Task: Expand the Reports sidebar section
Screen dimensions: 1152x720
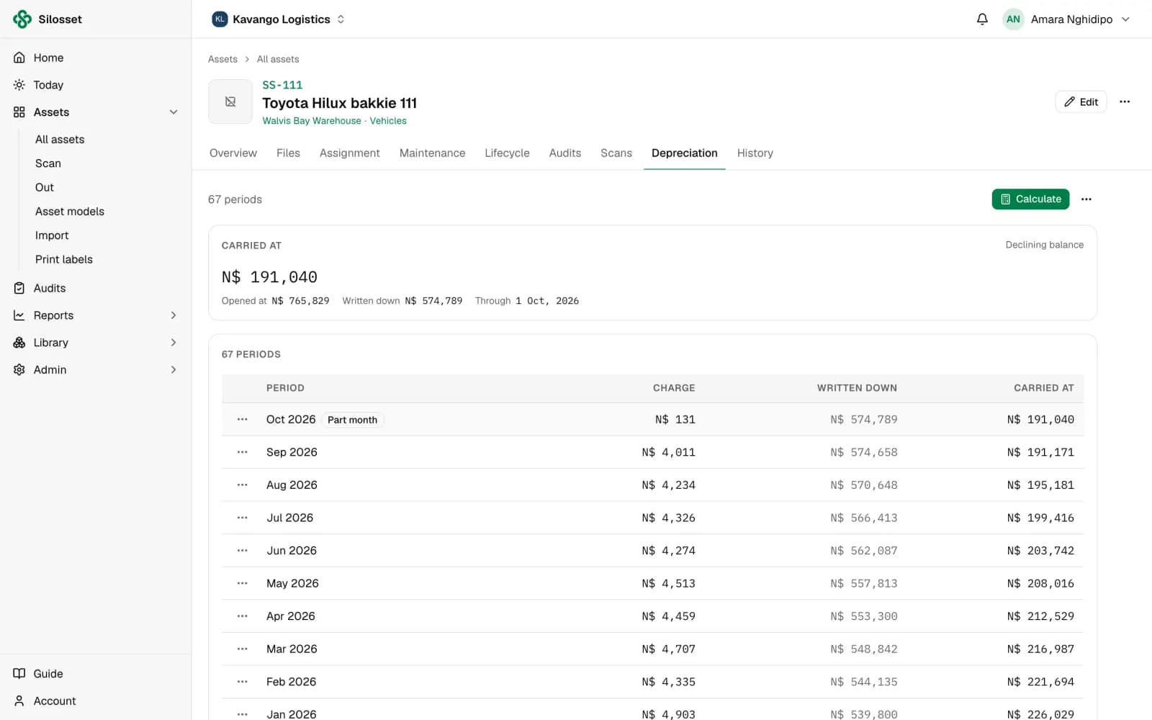Action: point(174,315)
